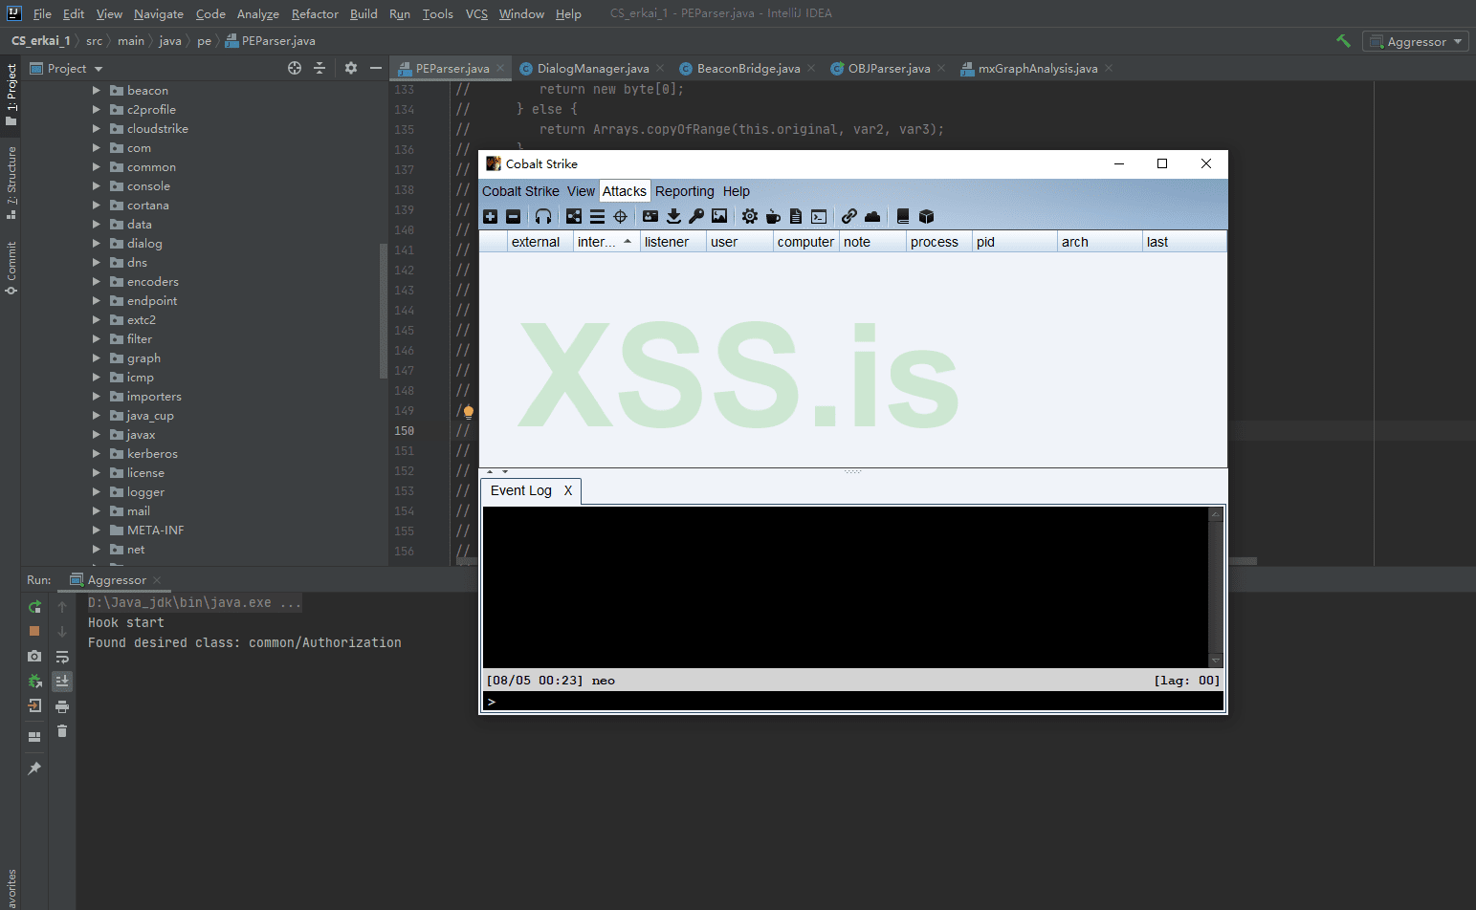The height and width of the screenshot is (910, 1476).
Task: Open the Refactor menu in IntelliJ
Action: click(x=315, y=13)
